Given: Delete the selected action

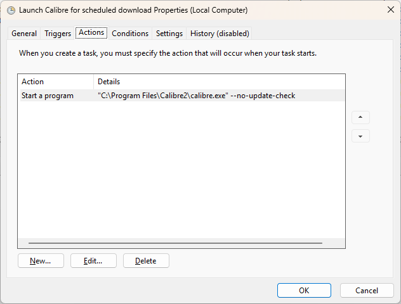Looking at the screenshot, I should point(146,260).
